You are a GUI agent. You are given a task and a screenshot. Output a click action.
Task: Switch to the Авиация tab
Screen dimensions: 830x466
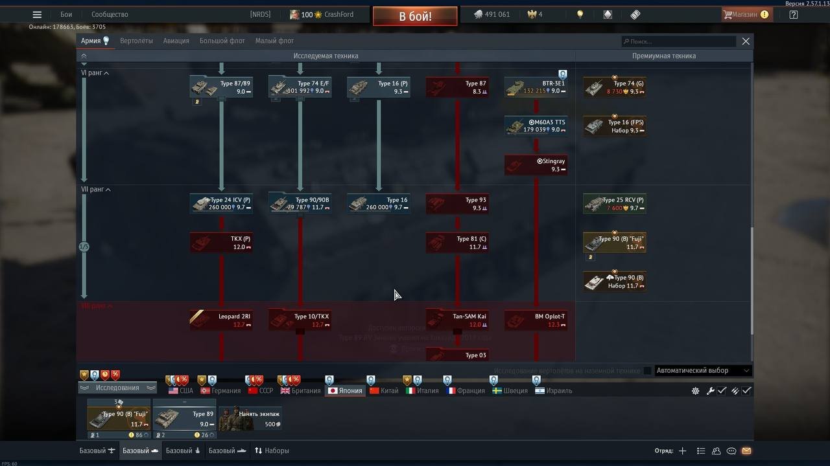(x=176, y=41)
